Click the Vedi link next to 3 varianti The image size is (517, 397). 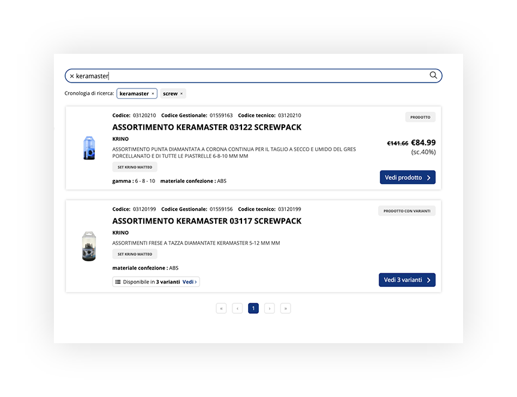189,282
